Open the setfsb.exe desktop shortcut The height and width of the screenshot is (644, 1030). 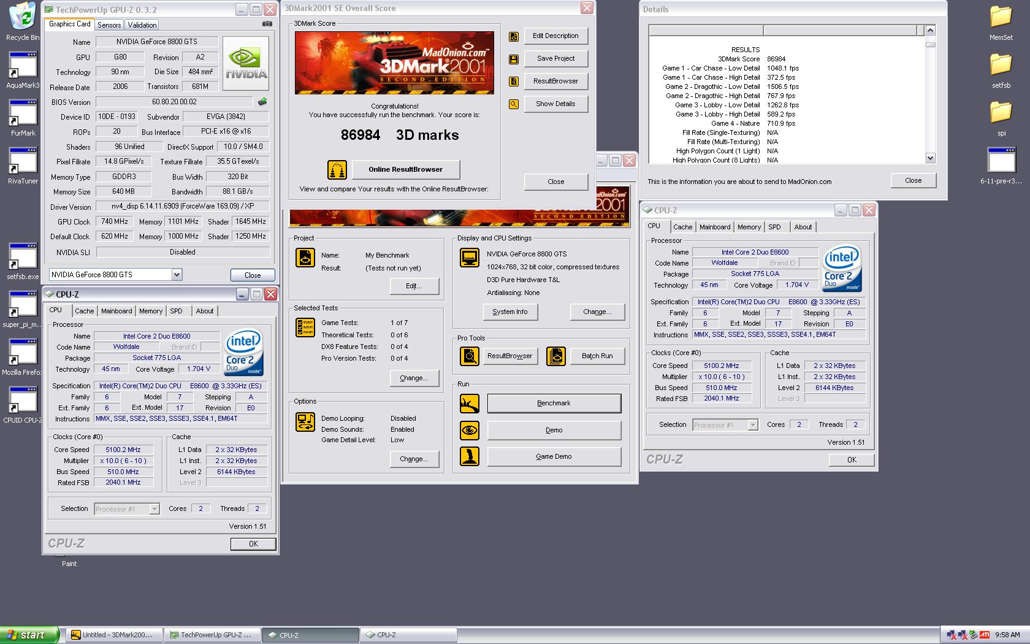pos(23,260)
